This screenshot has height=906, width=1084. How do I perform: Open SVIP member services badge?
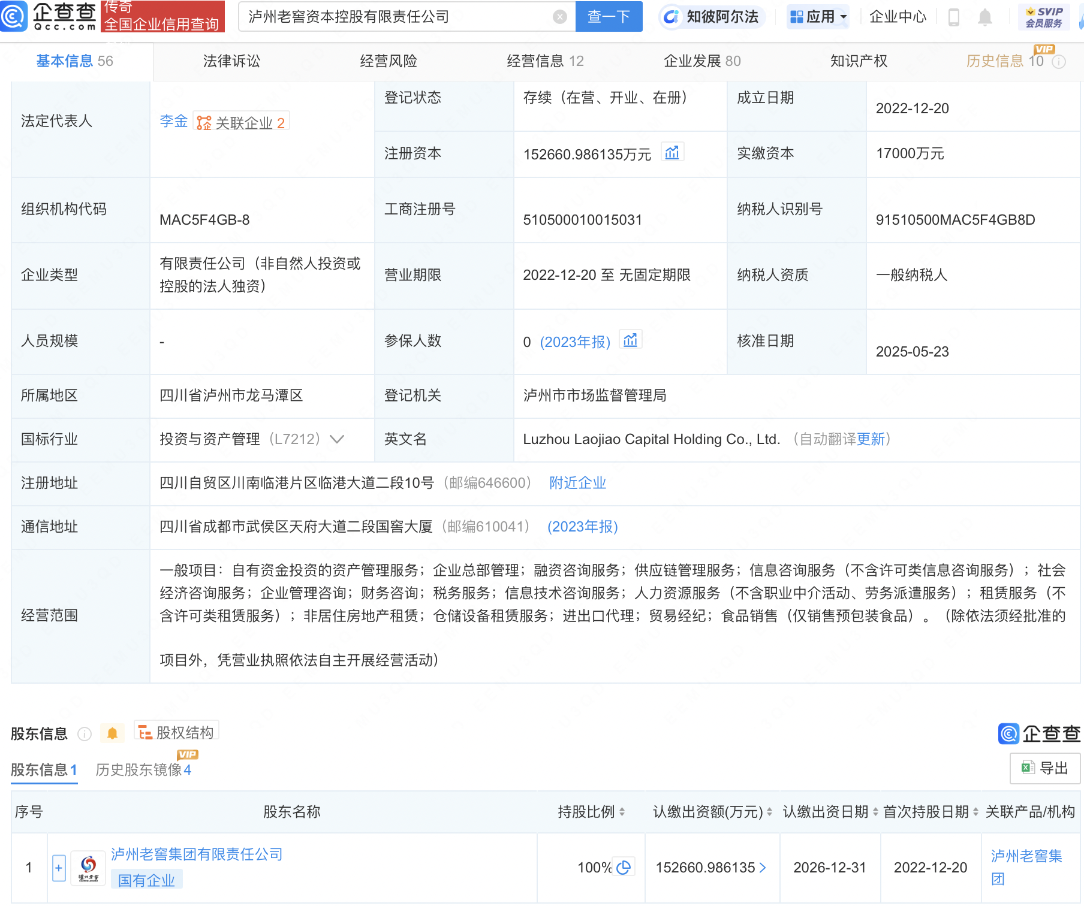[1044, 17]
